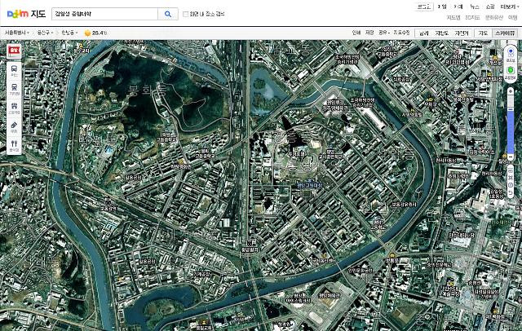Select the fork and knife restaurant icon
This screenshot has height=331, width=522.
(x=14, y=145)
